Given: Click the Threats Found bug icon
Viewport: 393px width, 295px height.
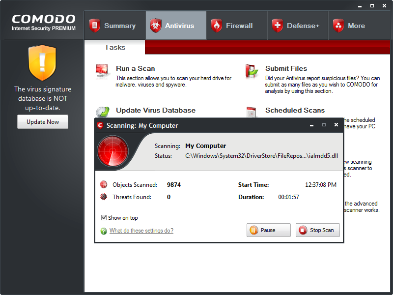Looking at the screenshot, I should pyautogui.click(x=104, y=197).
